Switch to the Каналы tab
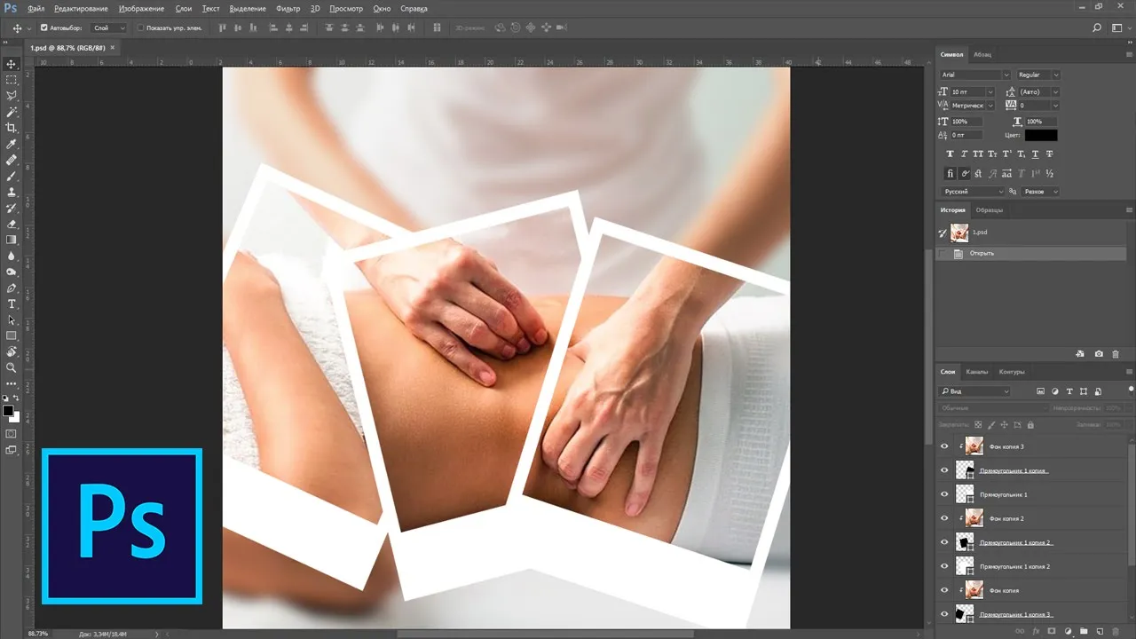Viewport: 1136px width, 639px height. click(x=976, y=372)
